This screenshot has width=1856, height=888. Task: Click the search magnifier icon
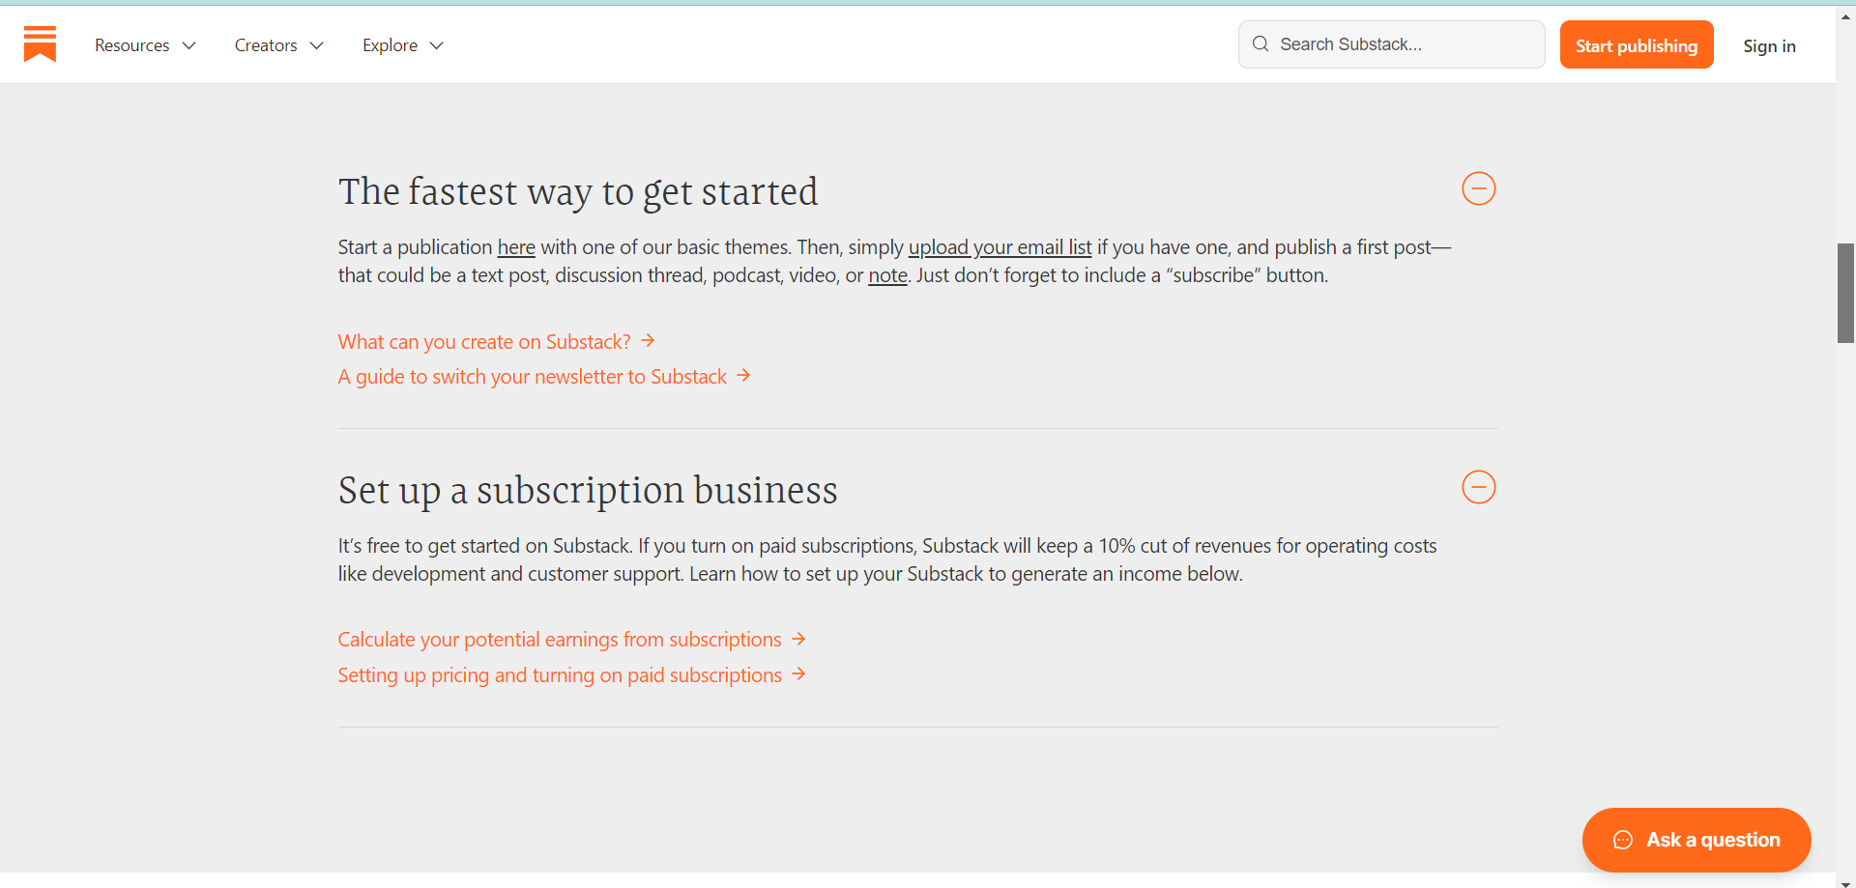(x=1261, y=44)
